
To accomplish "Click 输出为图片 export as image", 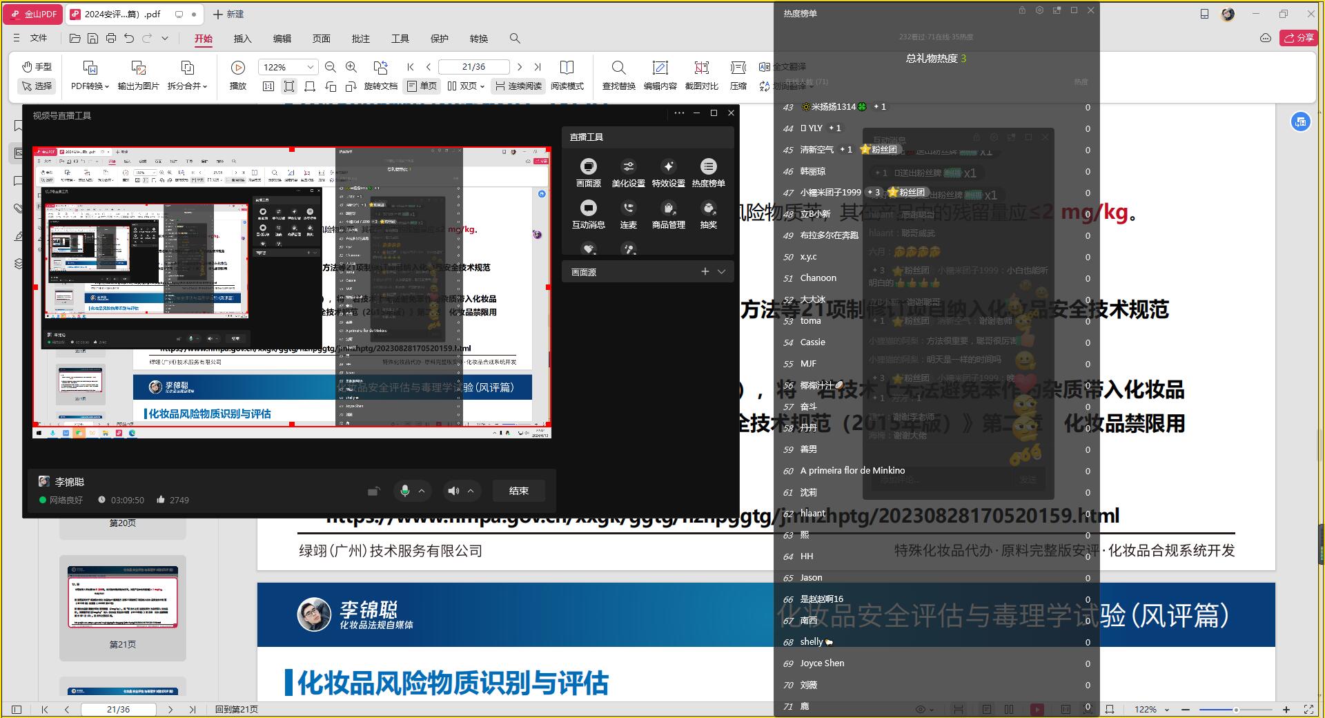I will (x=138, y=76).
